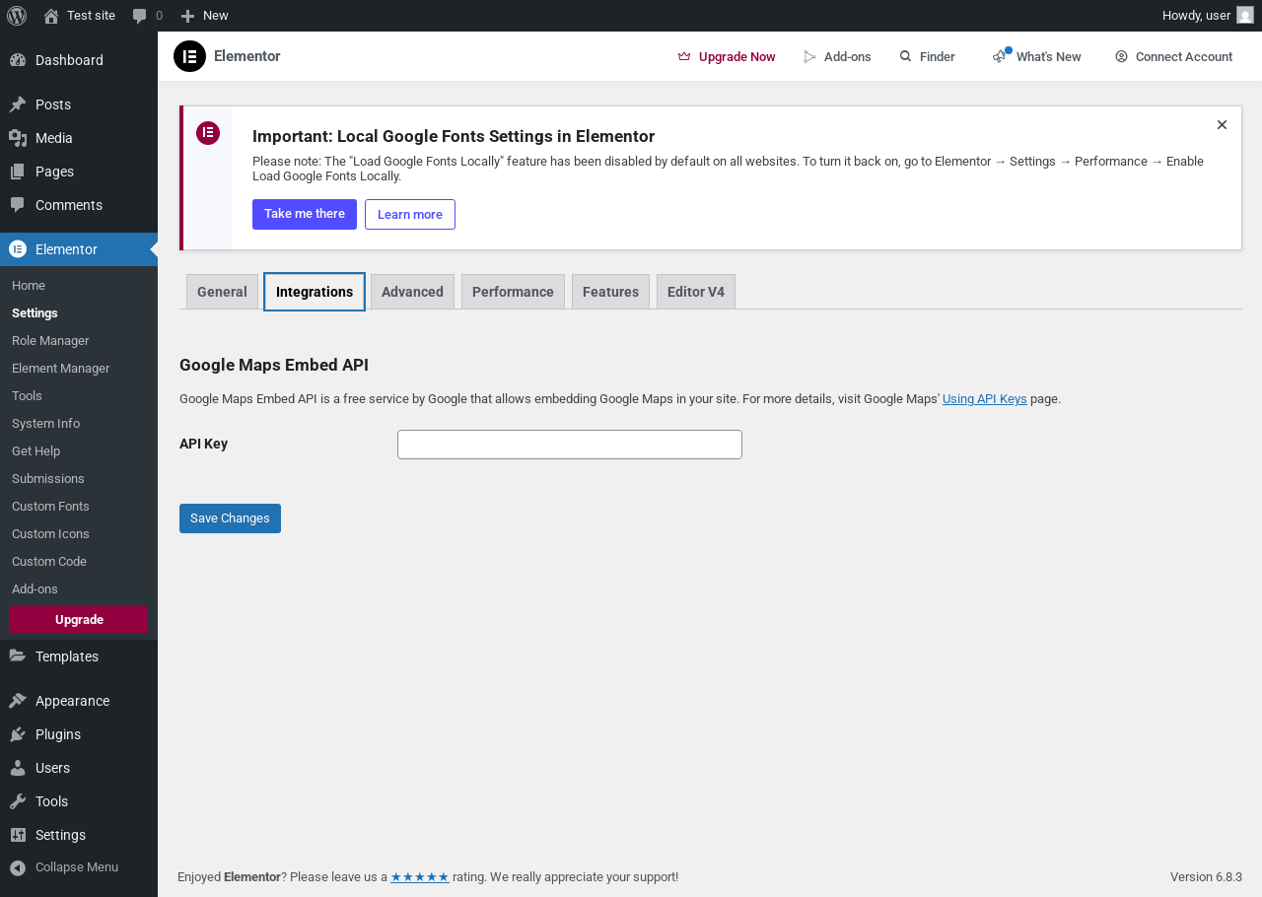Dismiss the Google Fonts notice
Image resolution: width=1262 pixels, height=897 pixels.
click(1222, 125)
